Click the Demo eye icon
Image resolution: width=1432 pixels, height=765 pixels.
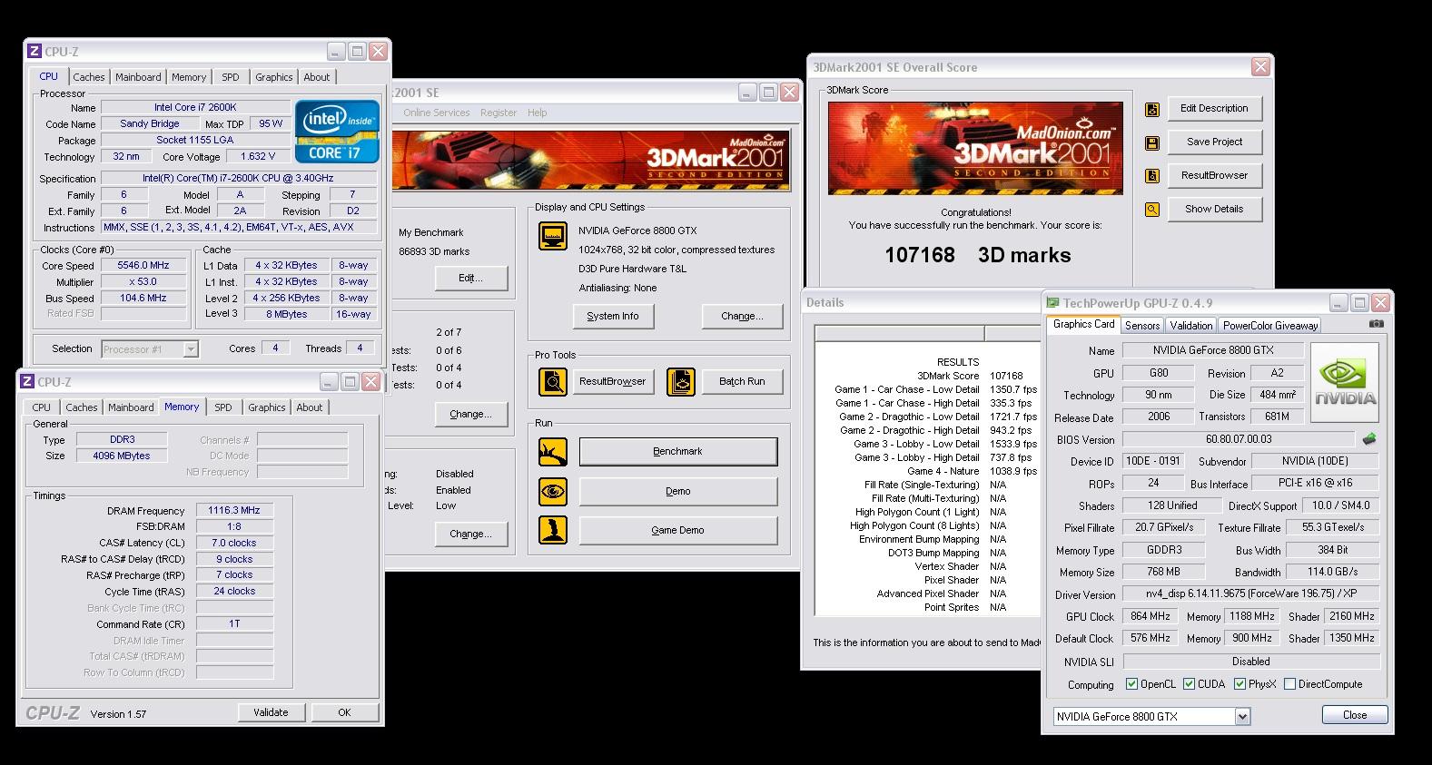553,492
